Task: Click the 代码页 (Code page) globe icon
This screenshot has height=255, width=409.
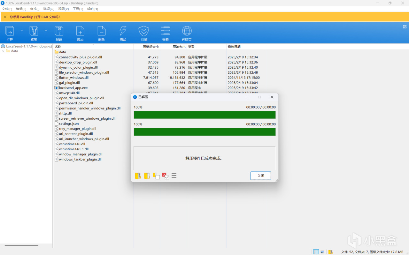Action: click(x=187, y=31)
